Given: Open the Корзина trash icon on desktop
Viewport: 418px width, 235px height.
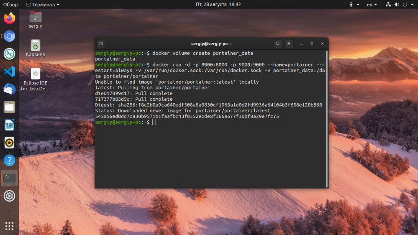Looking at the screenshot, I should 36,48.
